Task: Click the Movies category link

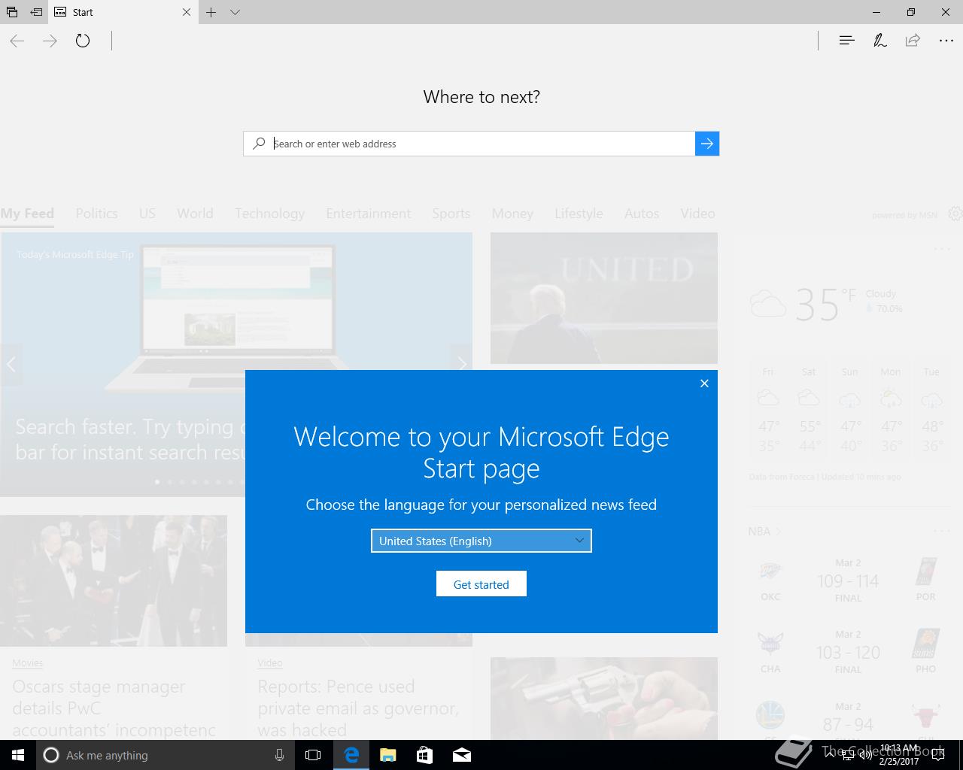Action: point(27,663)
